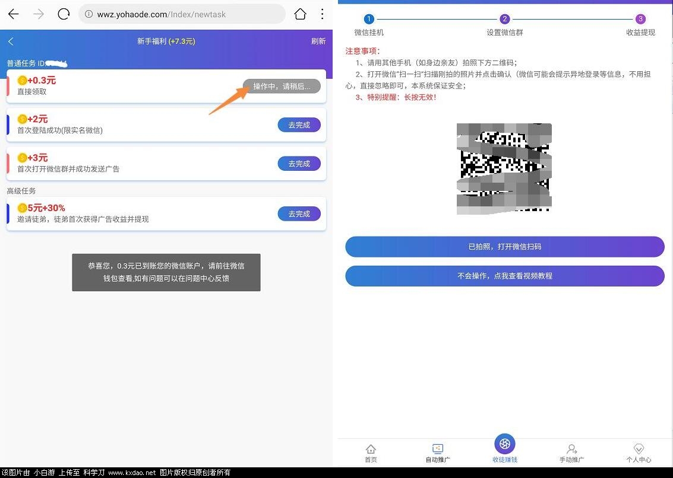Select step 1 微信挂机 circle
Viewport: 673px width, 478px height.
(369, 19)
